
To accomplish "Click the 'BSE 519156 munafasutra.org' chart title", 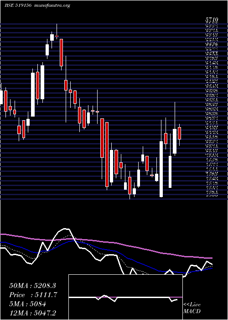I will [x=37, y=5].
